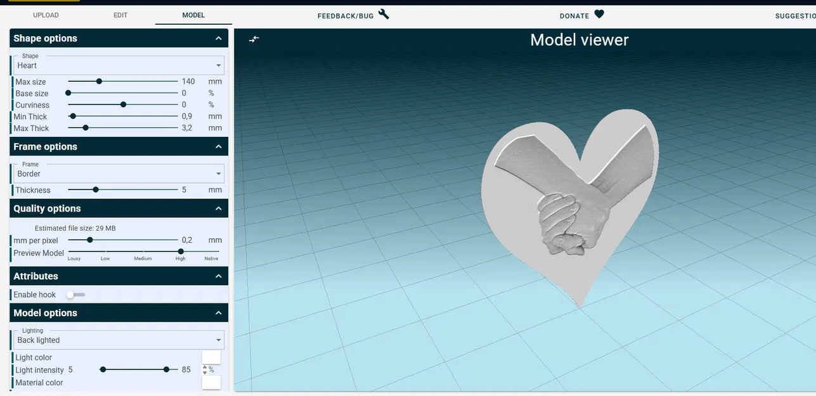
Task: Collapse the Model options section
Action: 217,312
